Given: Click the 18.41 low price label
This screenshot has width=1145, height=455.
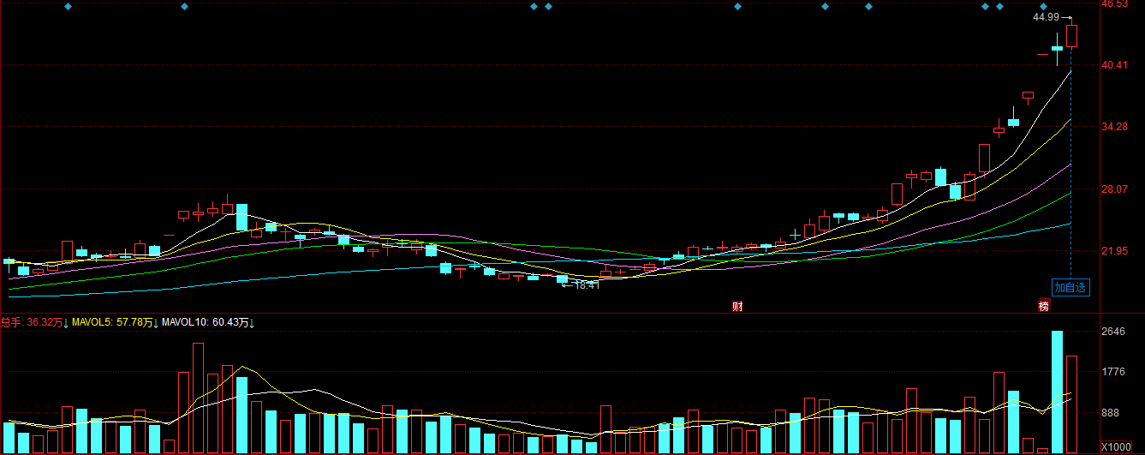Looking at the screenshot, I should [x=587, y=285].
